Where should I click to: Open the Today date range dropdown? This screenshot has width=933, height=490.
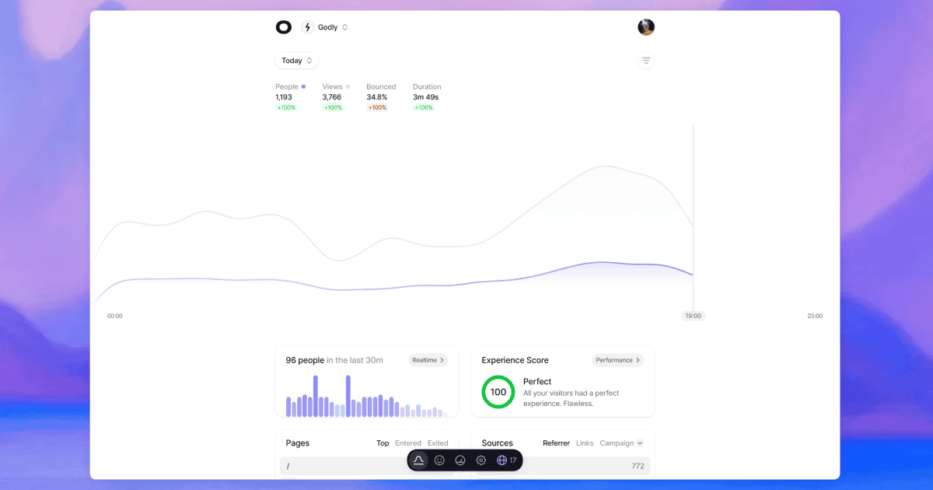[296, 61]
